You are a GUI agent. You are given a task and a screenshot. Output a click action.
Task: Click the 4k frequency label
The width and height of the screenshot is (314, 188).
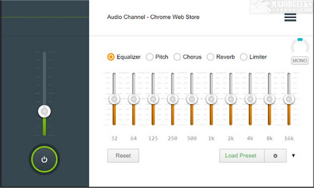click(x=250, y=138)
